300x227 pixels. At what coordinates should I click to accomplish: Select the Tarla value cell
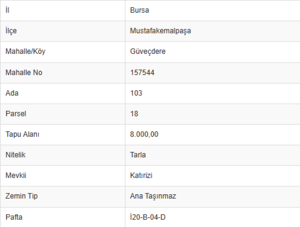138,155
